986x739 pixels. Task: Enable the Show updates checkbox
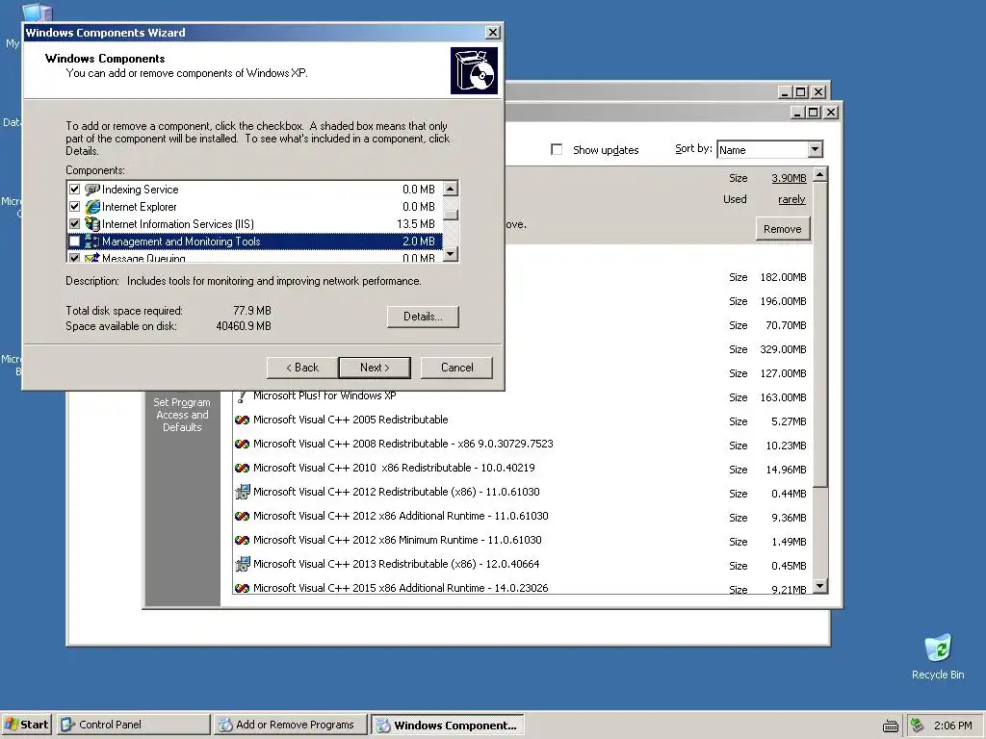(557, 149)
